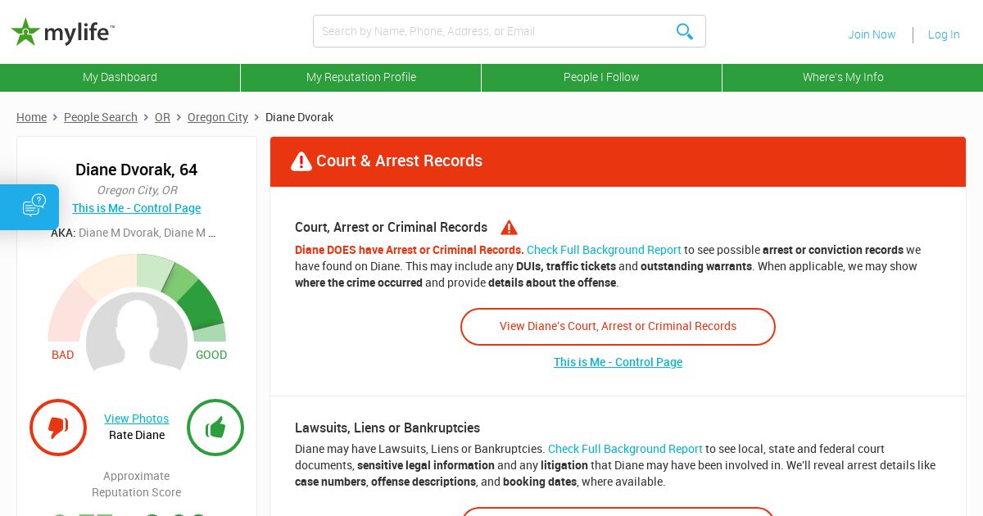Open the Oregon City breadcrumb link
This screenshot has width=983, height=516.
pyautogui.click(x=218, y=117)
